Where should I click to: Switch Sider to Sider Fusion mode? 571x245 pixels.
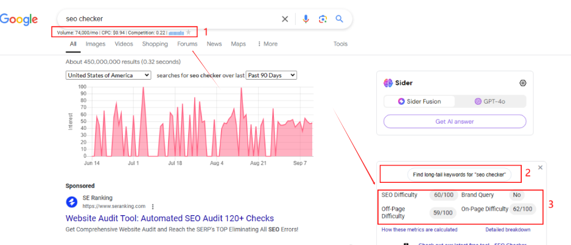tap(419, 101)
